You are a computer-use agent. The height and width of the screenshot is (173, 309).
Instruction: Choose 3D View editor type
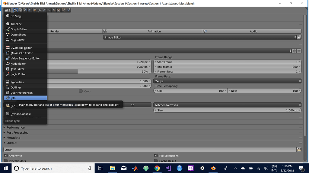[x=25, y=16]
